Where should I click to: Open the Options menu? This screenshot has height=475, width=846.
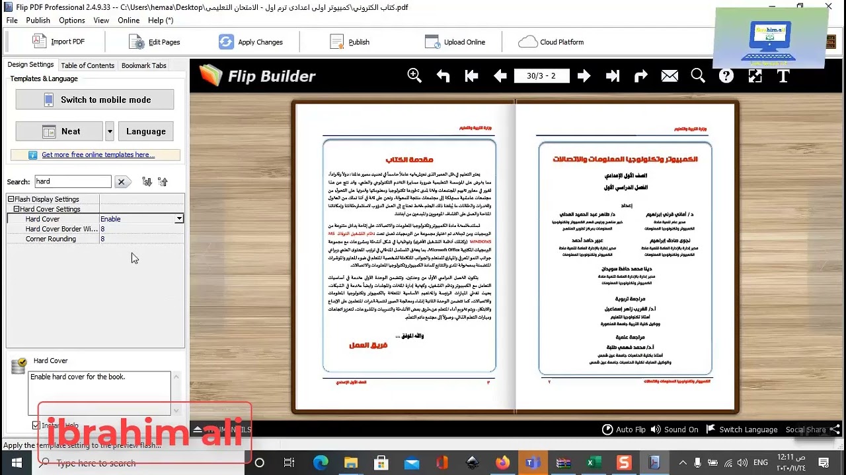pyautogui.click(x=72, y=20)
